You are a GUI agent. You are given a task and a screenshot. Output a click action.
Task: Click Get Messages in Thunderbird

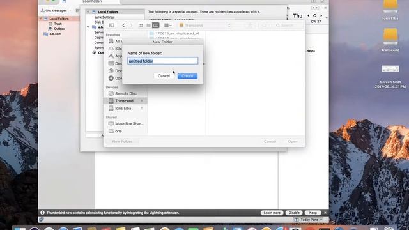coord(54,11)
